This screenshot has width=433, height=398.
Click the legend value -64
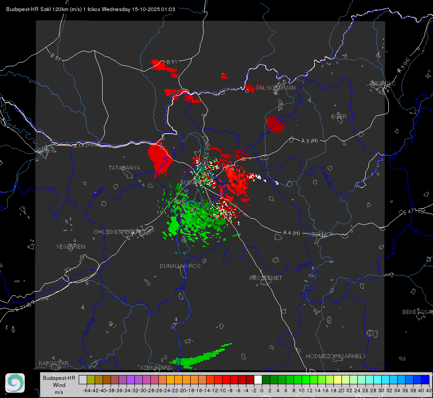coord(87,390)
